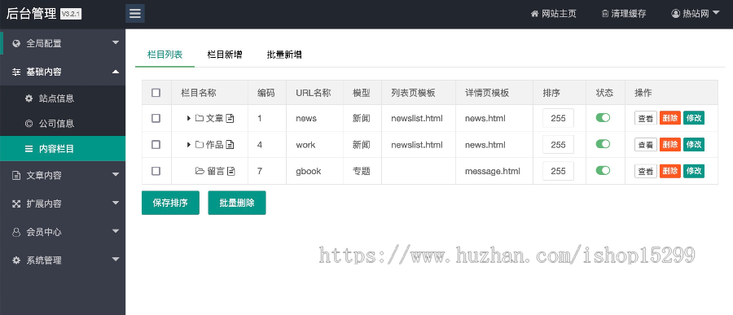The height and width of the screenshot is (315, 733).
Task: Click the list icon beside 内容栏目
Action: pos(29,149)
